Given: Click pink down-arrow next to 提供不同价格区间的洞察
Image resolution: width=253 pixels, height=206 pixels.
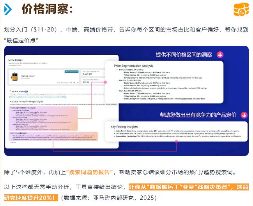Looking at the screenshot, I should (x=220, y=55).
